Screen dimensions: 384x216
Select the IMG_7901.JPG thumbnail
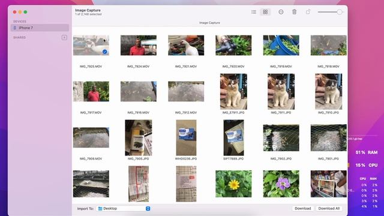[x=329, y=137]
